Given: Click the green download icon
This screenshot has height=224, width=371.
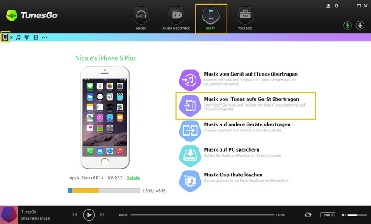Looking at the screenshot, I should click(x=347, y=25).
